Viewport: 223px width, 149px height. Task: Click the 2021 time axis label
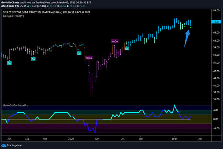point(174,139)
